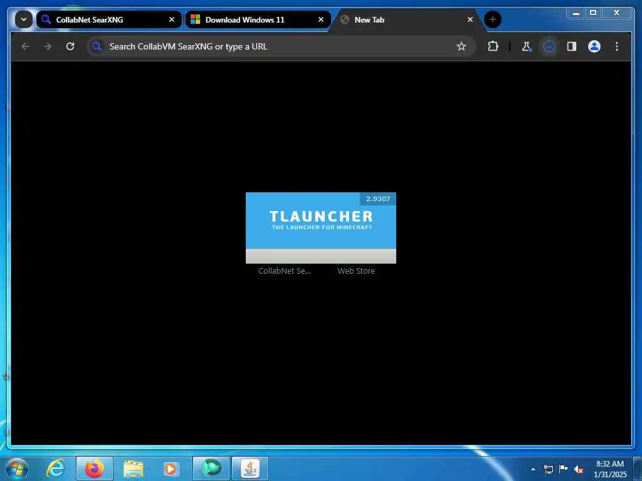Open Action Center flag icon

click(x=564, y=468)
